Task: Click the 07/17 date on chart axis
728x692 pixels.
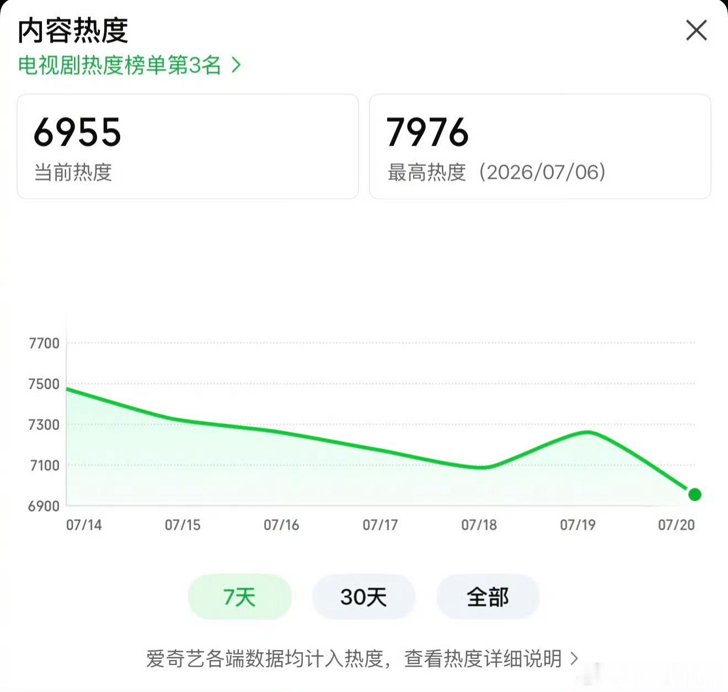Action: click(x=380, y=525)
